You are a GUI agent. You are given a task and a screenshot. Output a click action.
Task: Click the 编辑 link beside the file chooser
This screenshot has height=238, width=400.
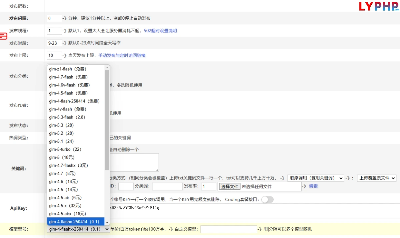(313, 186)
